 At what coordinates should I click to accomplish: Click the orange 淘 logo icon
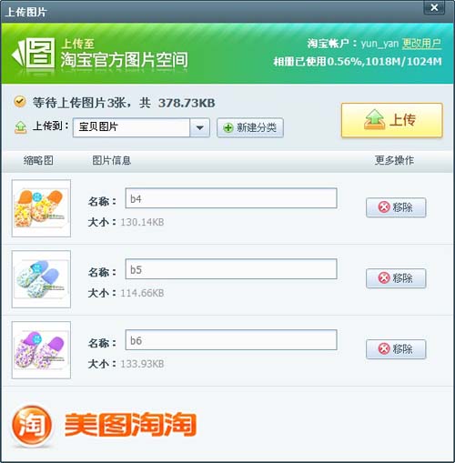pyautogui.click(x=31, y=425)
